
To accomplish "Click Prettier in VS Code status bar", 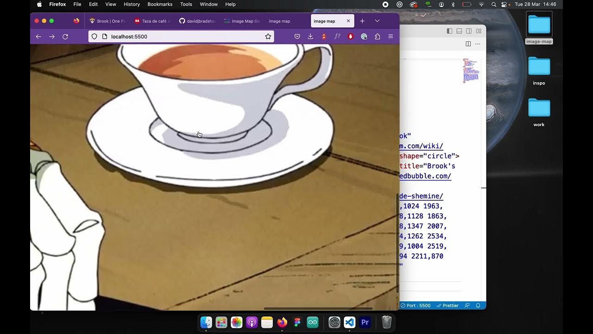I will (447, 306).
